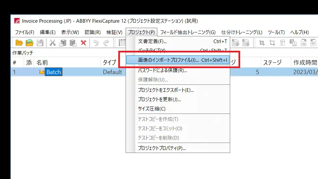
Task: Choose 文書定義(F)... menu entry
Action: tap(178, 41)
